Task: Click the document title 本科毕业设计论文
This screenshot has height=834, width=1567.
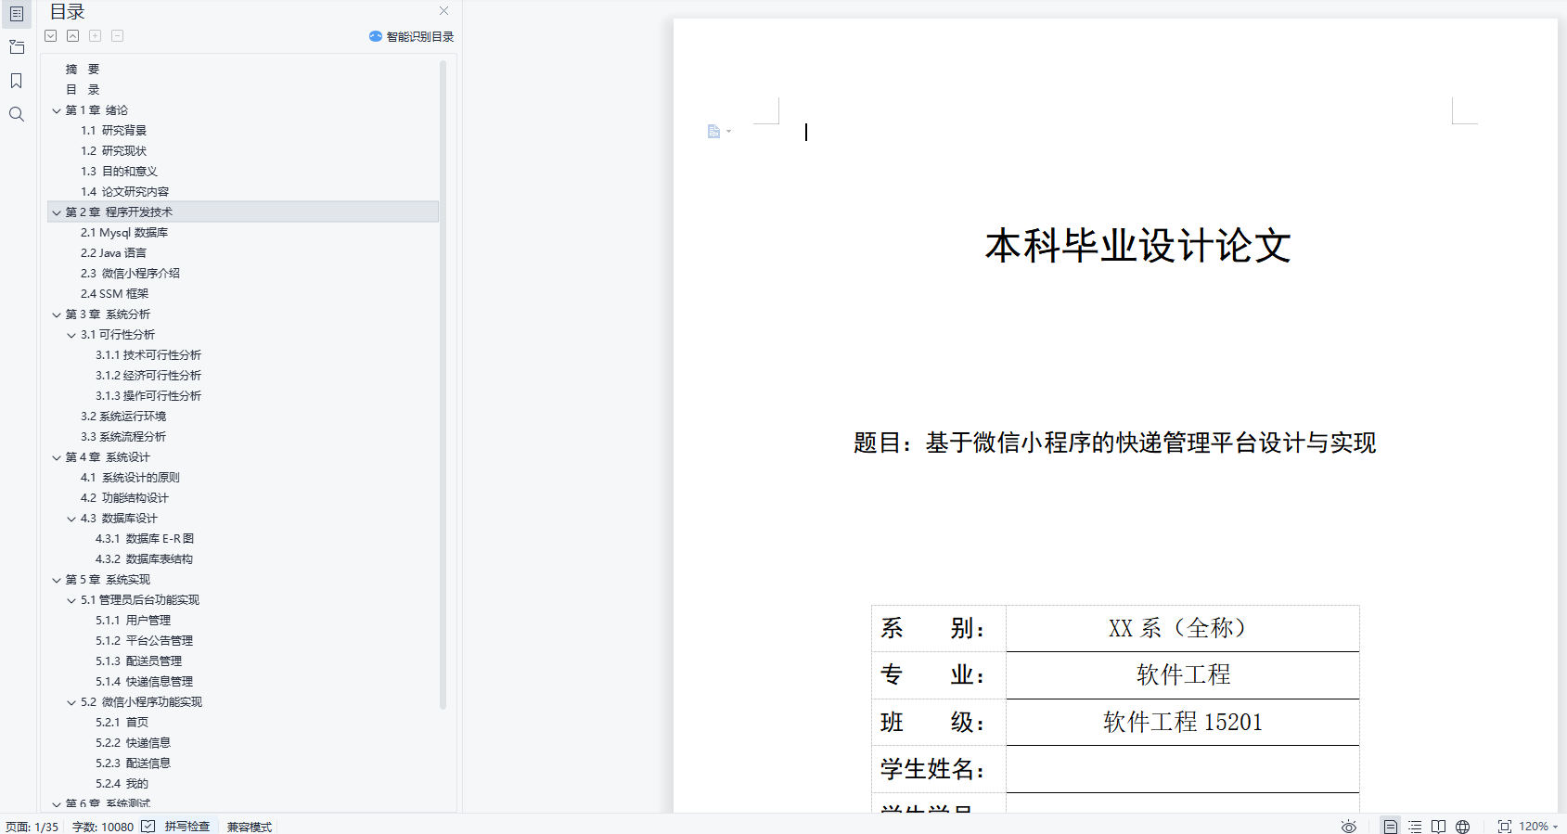Action: 1138,247
